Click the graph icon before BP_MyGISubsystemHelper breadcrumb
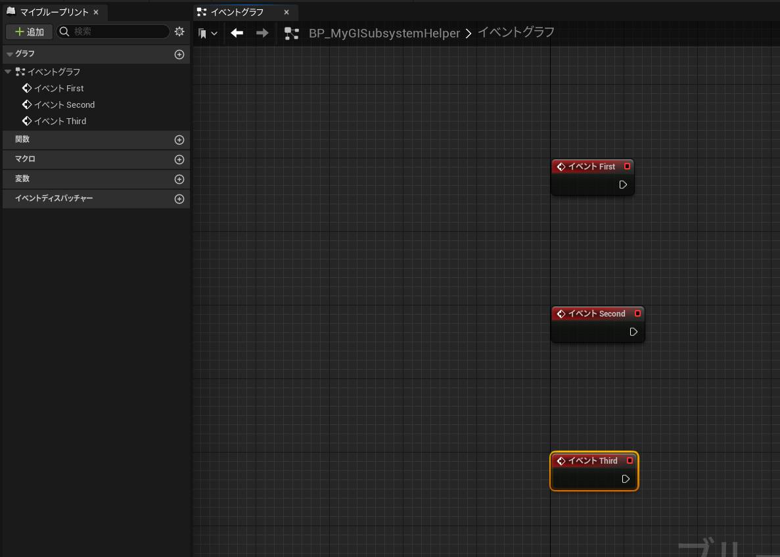Image resolution: width=780 pixels, height=557 pixels. [x=292, y=33]
